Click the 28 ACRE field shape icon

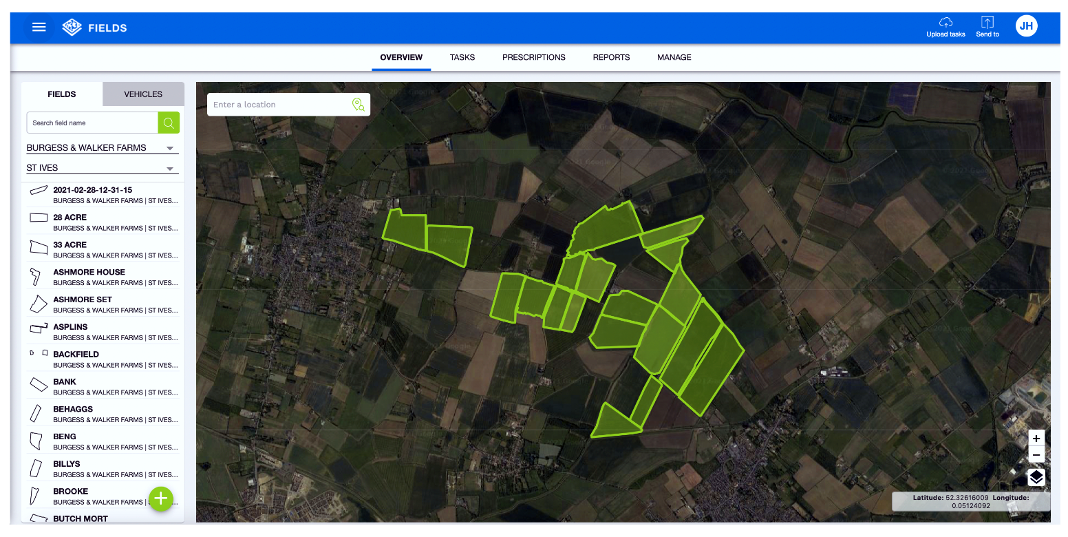(x=39, y=218)
